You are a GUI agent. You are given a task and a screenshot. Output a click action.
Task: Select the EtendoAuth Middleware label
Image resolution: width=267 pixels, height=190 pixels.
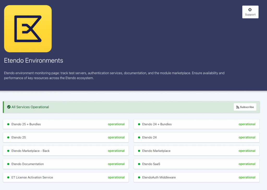159,177
